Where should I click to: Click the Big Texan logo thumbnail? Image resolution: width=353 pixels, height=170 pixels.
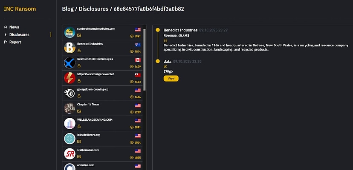coord(70,108)
